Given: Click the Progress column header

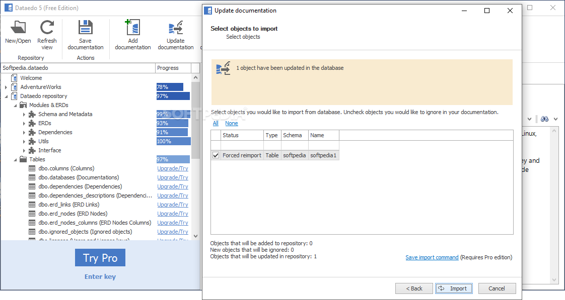Looking at the screenshot, I should click(x=173, y=68).
